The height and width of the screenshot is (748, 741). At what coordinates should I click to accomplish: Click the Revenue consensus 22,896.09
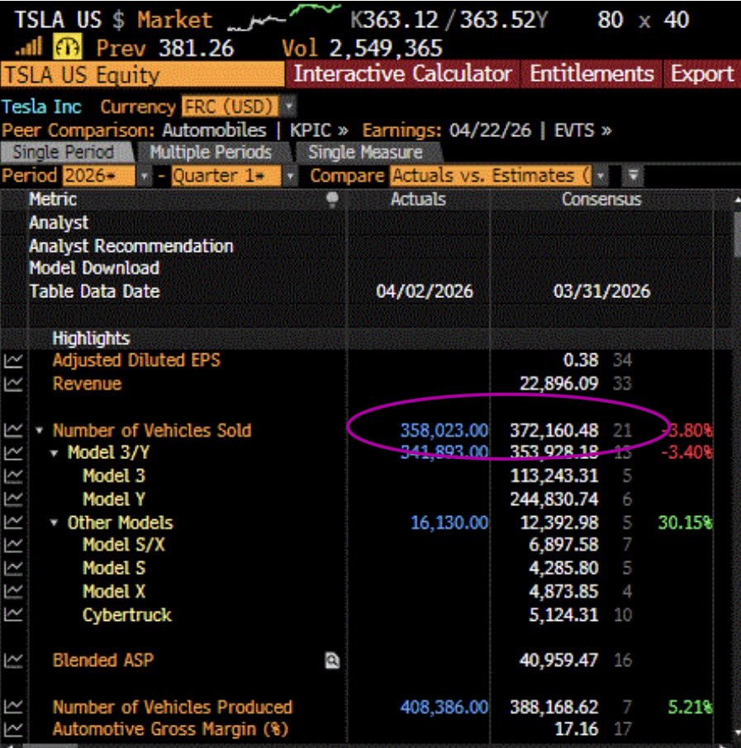pos(558,384)
